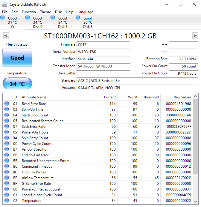201x207 pixels.
Task: Click status orb for High Fly Writes
Action: (7, 172)
